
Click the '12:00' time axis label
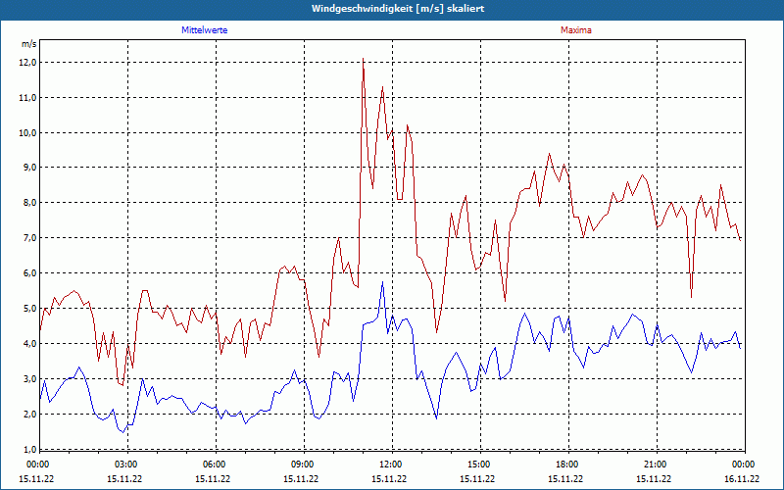(x=392, y=464)
